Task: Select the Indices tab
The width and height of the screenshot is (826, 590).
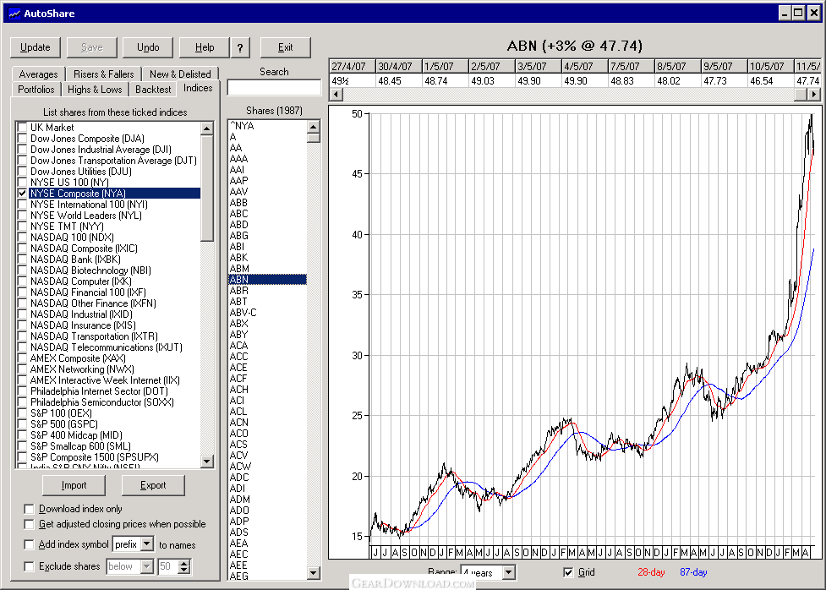Action: pyautogui.click(x=198, y=88)
